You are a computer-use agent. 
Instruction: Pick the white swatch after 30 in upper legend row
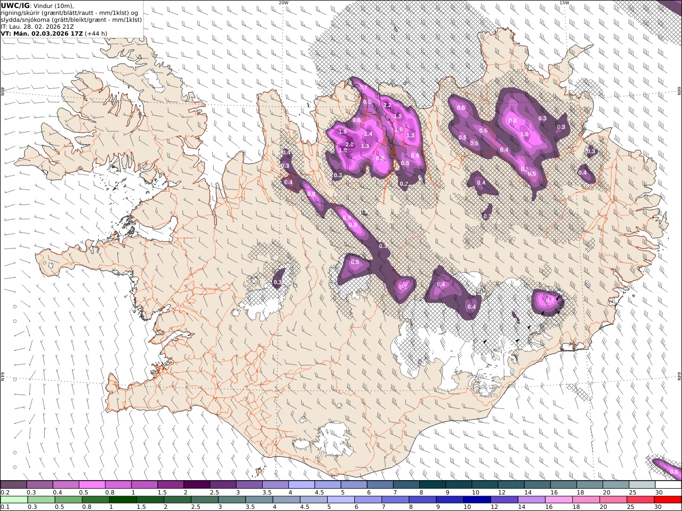668,485
